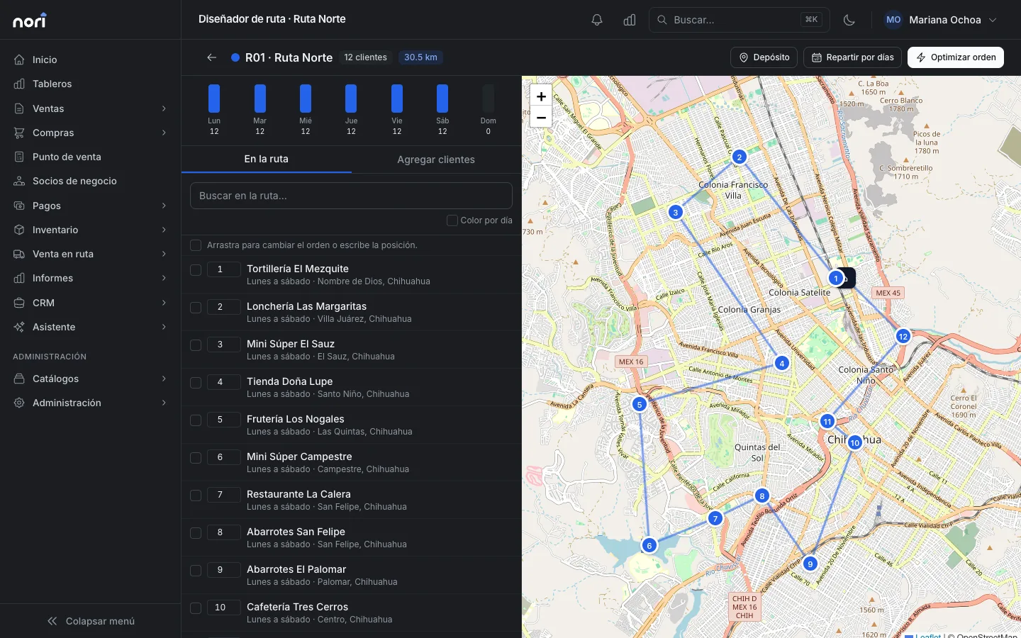1021x638 pixels.
Task: Expand the Catálogos submenu
Action: pos(91,379)
